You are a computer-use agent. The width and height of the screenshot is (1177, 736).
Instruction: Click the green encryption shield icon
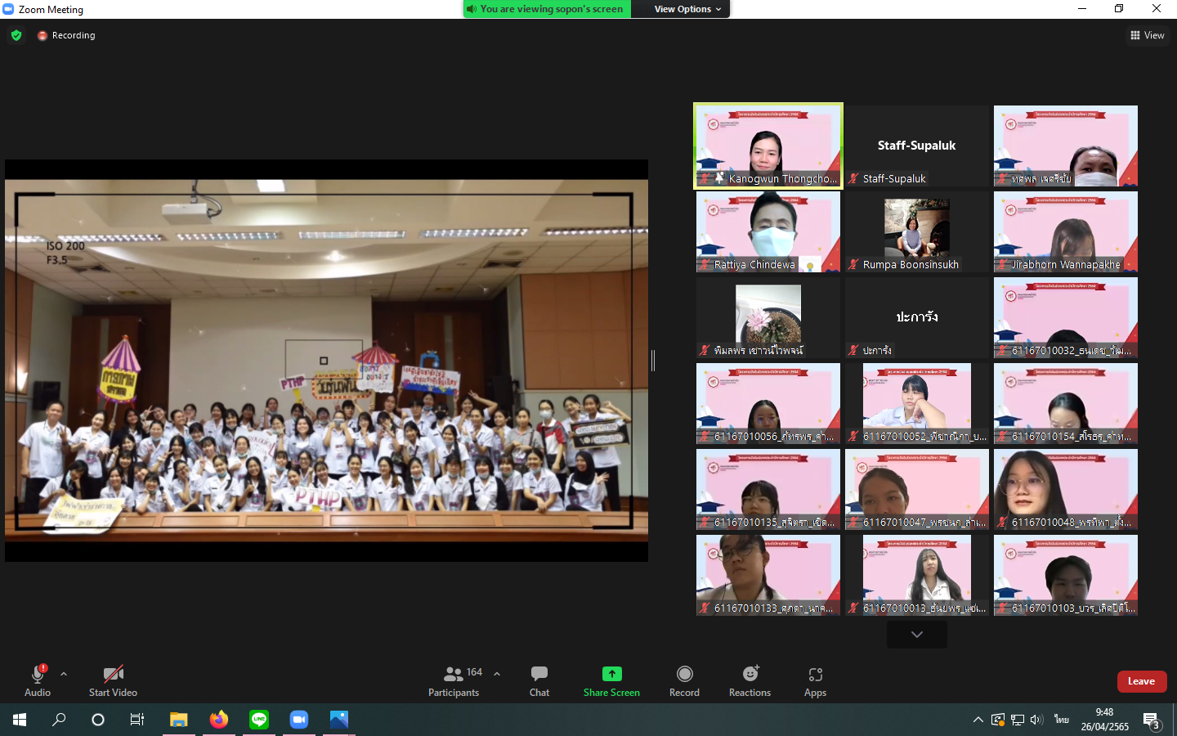[x=16, y=35]
